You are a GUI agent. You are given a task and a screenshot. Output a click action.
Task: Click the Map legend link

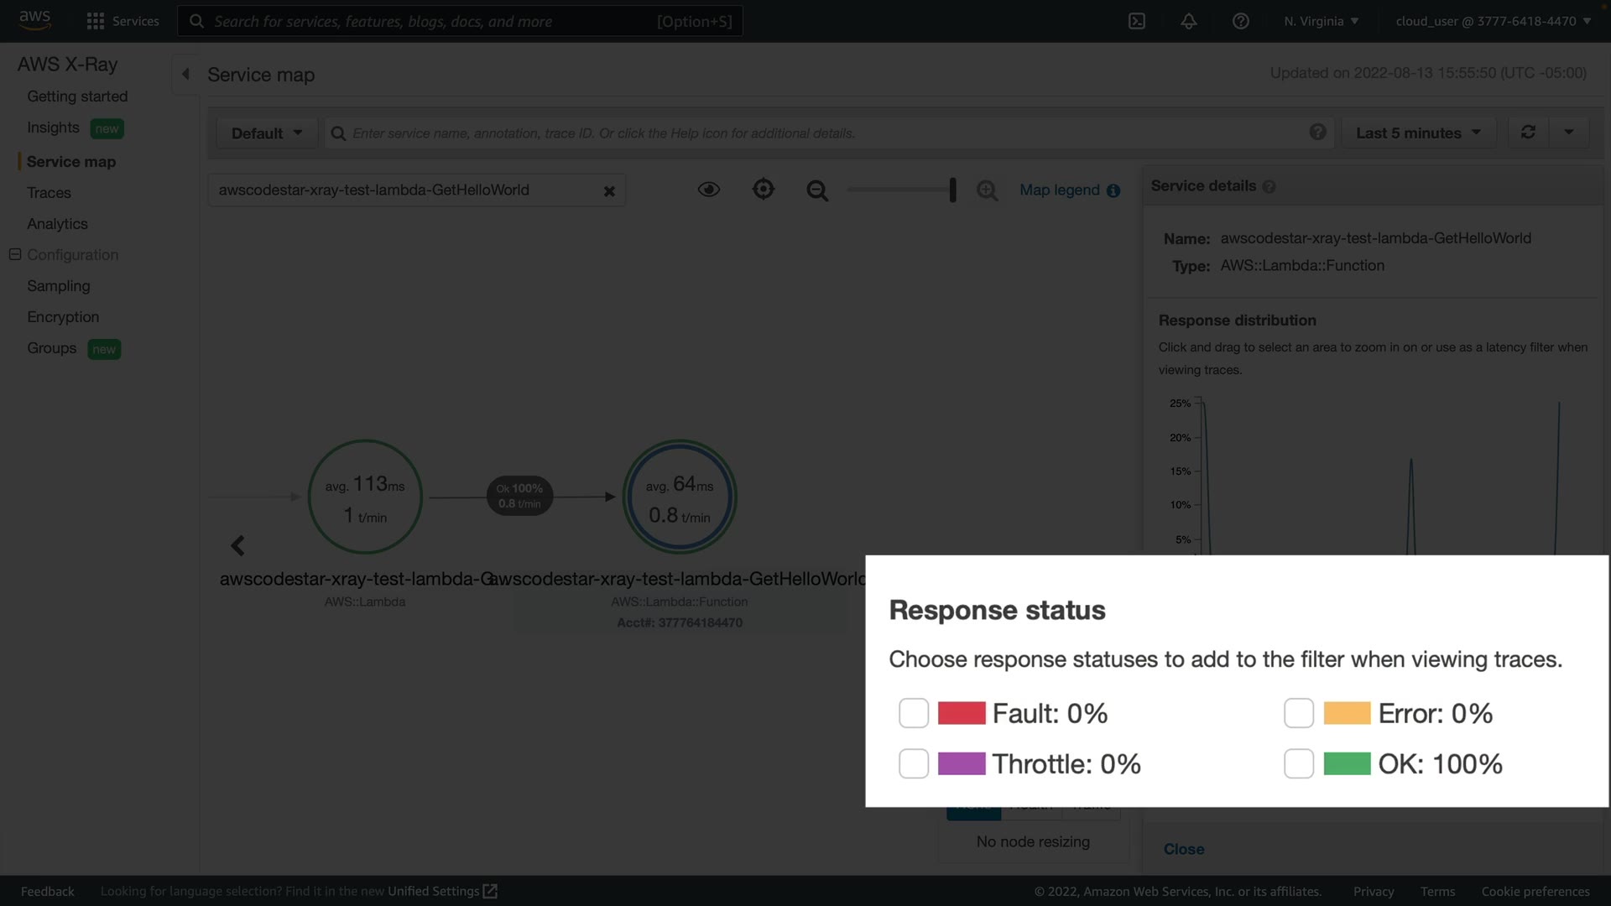[1059, 190]
